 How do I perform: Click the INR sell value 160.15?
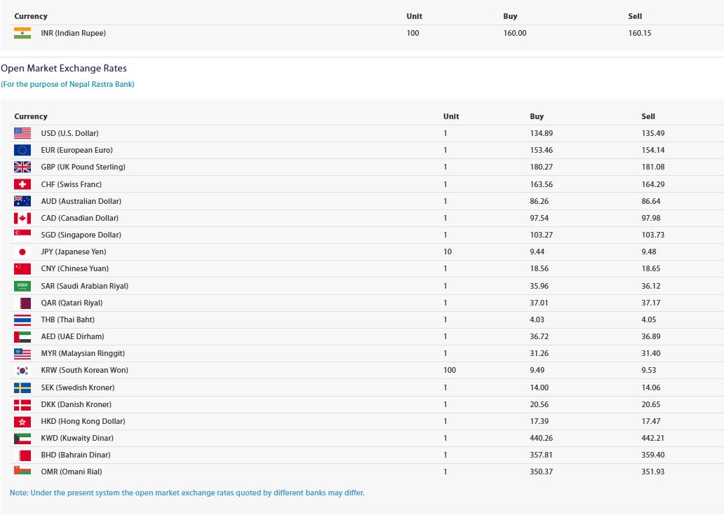click(x=640, y=33)
